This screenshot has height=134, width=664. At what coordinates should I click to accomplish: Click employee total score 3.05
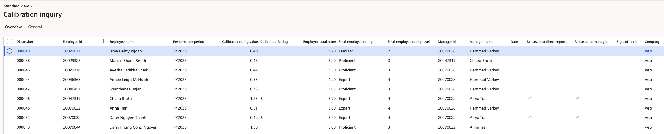332,89
